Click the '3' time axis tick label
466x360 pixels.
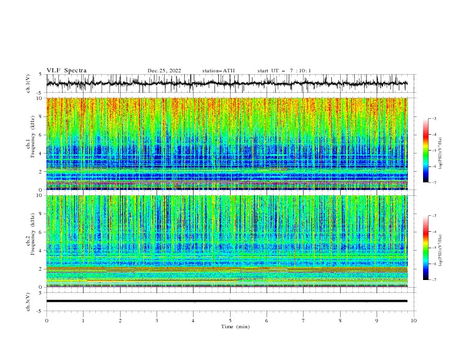click(157, 321)
